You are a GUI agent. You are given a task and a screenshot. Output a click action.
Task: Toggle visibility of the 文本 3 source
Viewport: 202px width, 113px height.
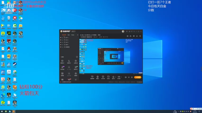tap(61, 40)
